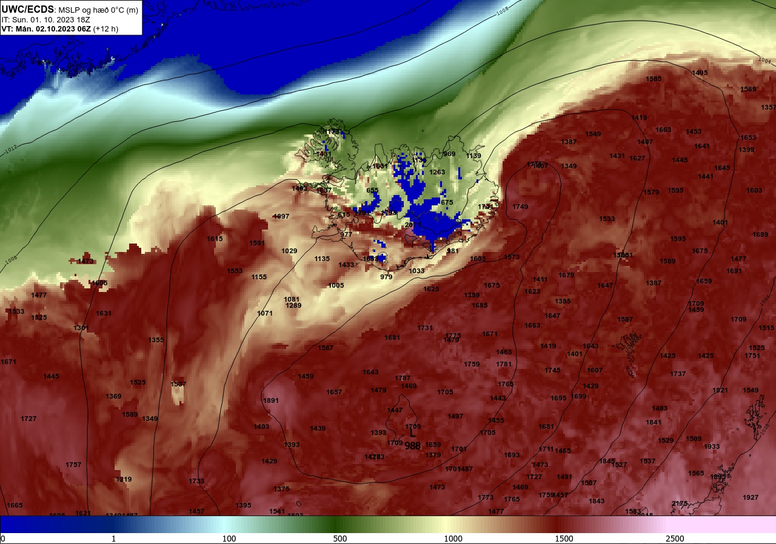The image size is (776, 544).
Task: Click the 1579 height value
Action: point(651,192)
